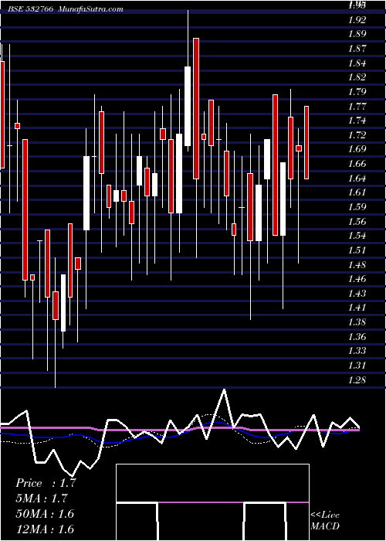This screenshot has height=541, width=386.
Task: Click the Price : 1.7 readout
Action: (x=46, y=483)
